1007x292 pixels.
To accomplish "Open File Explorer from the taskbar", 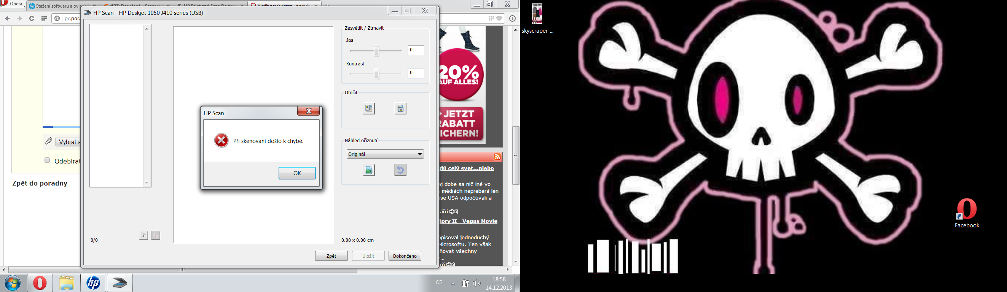I will coord(67,282).
